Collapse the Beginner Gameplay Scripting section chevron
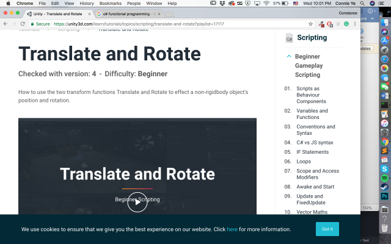The image size is (391, 244). click(289, 56)
